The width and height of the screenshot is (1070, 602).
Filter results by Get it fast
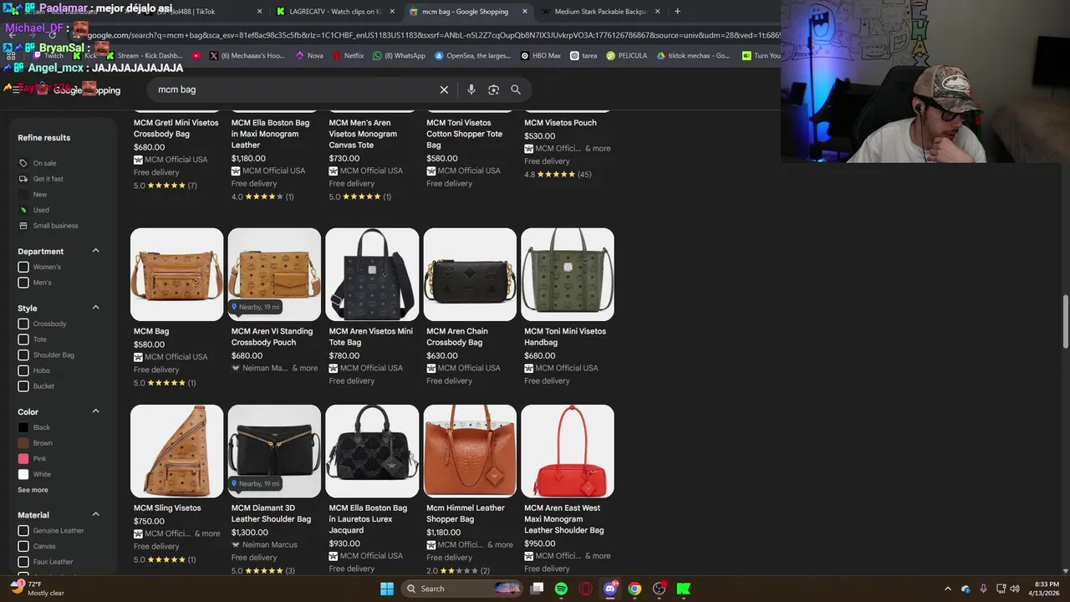(x=41, y=179)
